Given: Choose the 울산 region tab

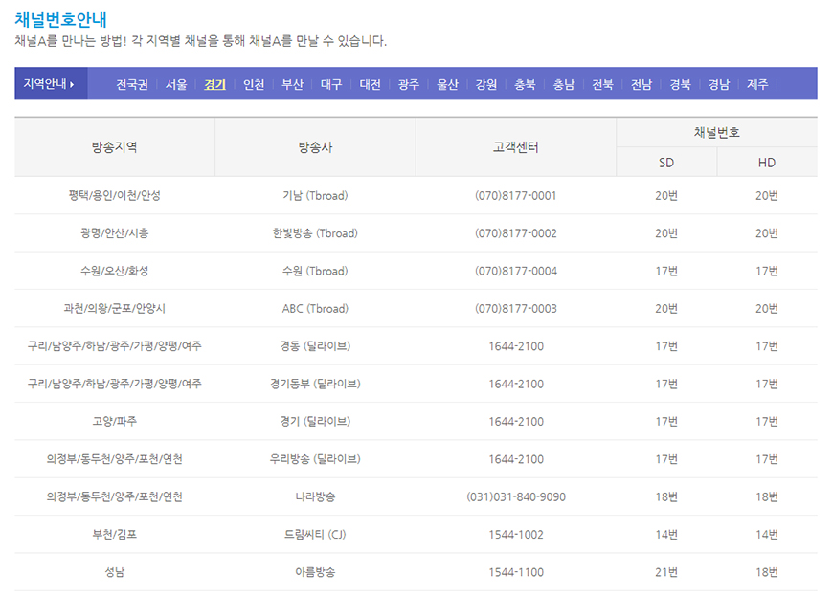Looking at the screenshot, I should (x=447, y=84).
